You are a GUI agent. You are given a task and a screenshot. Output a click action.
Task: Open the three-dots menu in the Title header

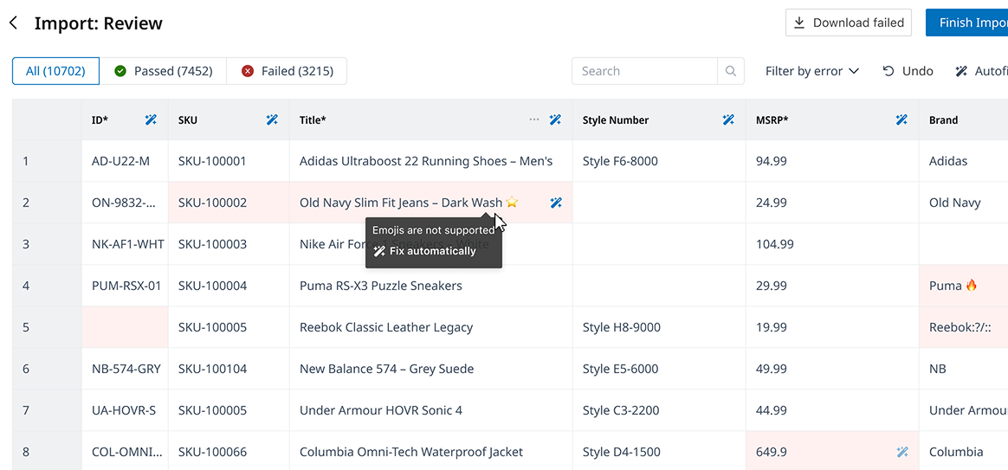534,119
